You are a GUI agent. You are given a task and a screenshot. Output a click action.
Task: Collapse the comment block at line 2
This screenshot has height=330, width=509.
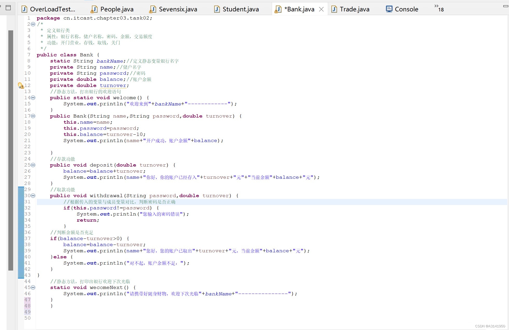pos(33,24)
